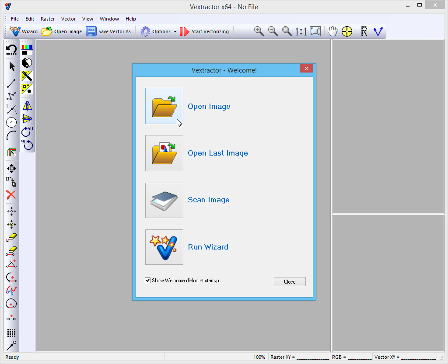The width and height of the screenshot is (448, 364).
Task: Select the hand pan tool in toolbar
Action: click(332, 31)
